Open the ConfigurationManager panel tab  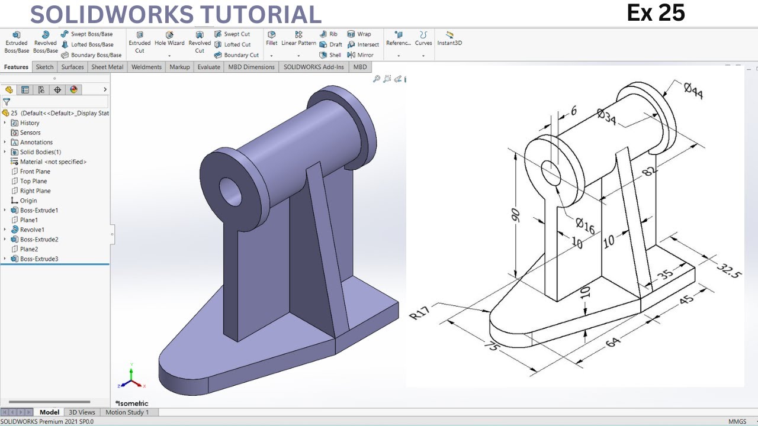coord(41,90)
